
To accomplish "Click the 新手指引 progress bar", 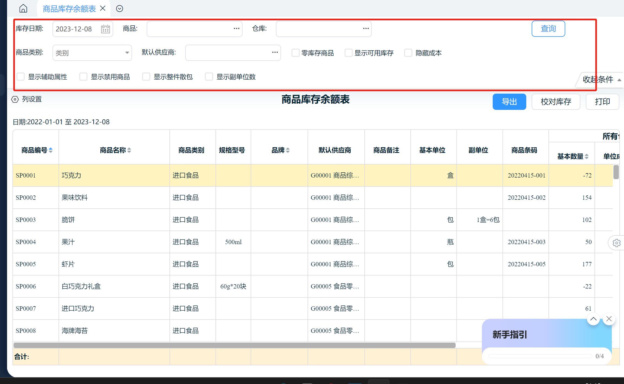I will [x=540, y=356].
